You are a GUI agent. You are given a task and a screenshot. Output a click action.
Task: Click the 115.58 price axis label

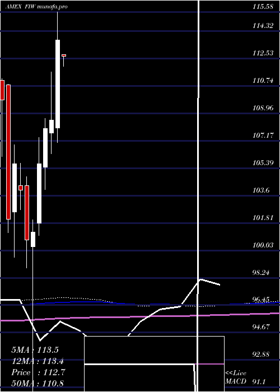[x=263, y=7]
